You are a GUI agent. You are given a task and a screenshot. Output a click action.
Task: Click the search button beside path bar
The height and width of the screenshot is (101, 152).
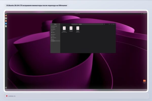[x=104, y=24]
